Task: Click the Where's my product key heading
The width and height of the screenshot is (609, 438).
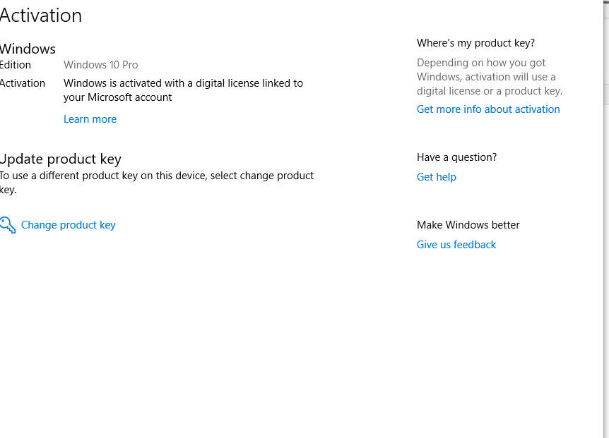Action: pyautogui.click(x=475, y=43)
